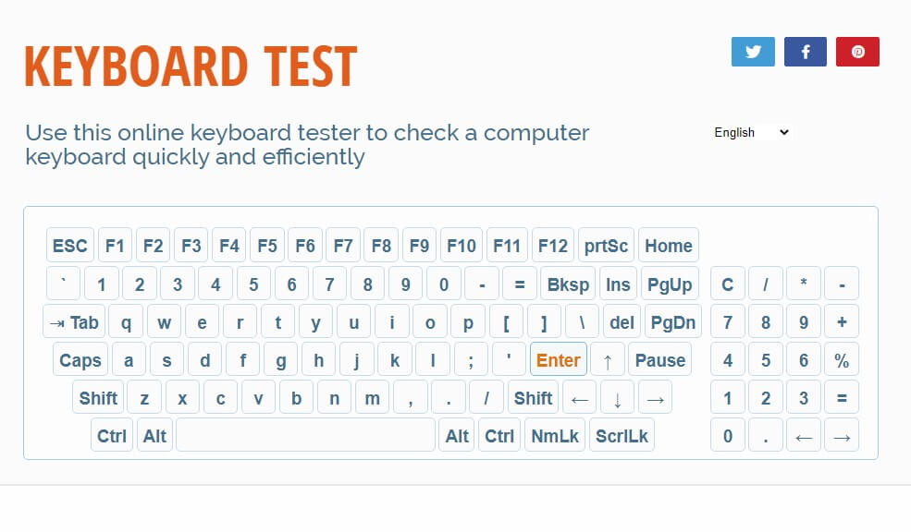The height and width of the screenshot is (532, 911).
Task: Click the Tab key with arrow symbol
Action: point(74,322)
